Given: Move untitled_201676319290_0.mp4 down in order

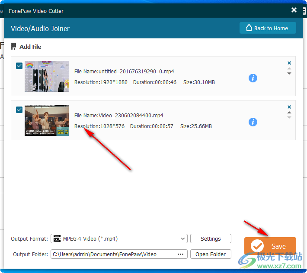Looking at the screenshot, I should click(289, 73).
